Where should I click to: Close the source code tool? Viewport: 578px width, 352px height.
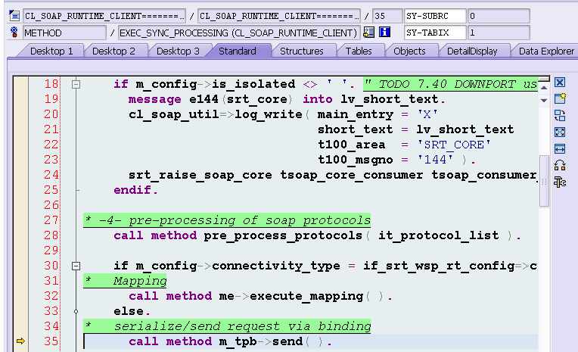click(x=560, y=83)
